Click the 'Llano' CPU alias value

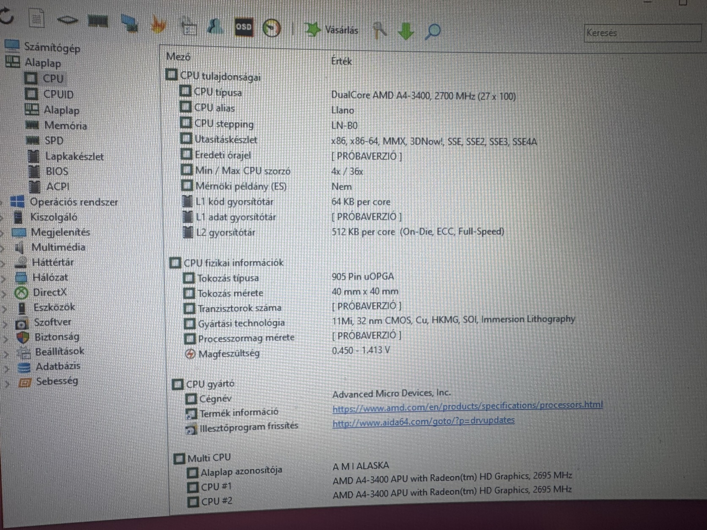coord(343,110)
